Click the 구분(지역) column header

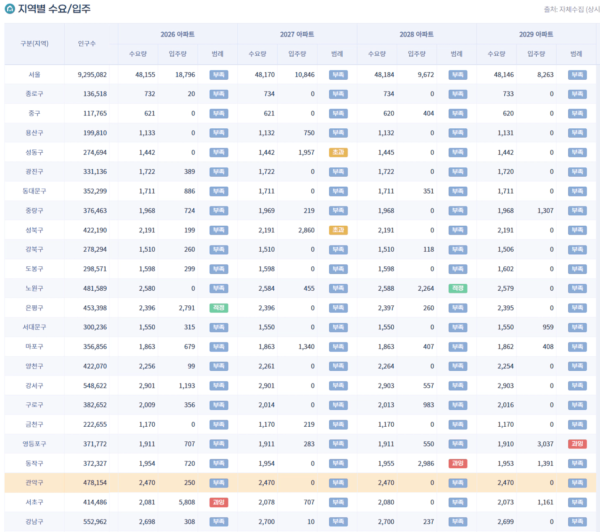34,44
